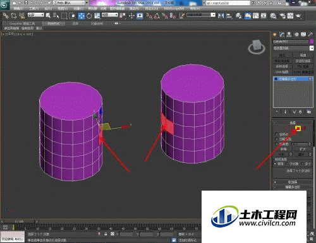Click the Select and Link chain icon
This screenshot has width=316, height=243.
[6, 16]
